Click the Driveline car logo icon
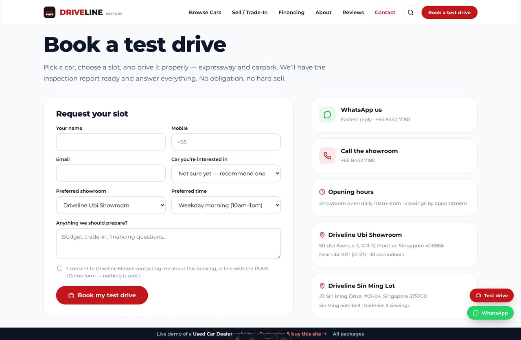Screen dimensions: 521x340 tap(49, 13)
